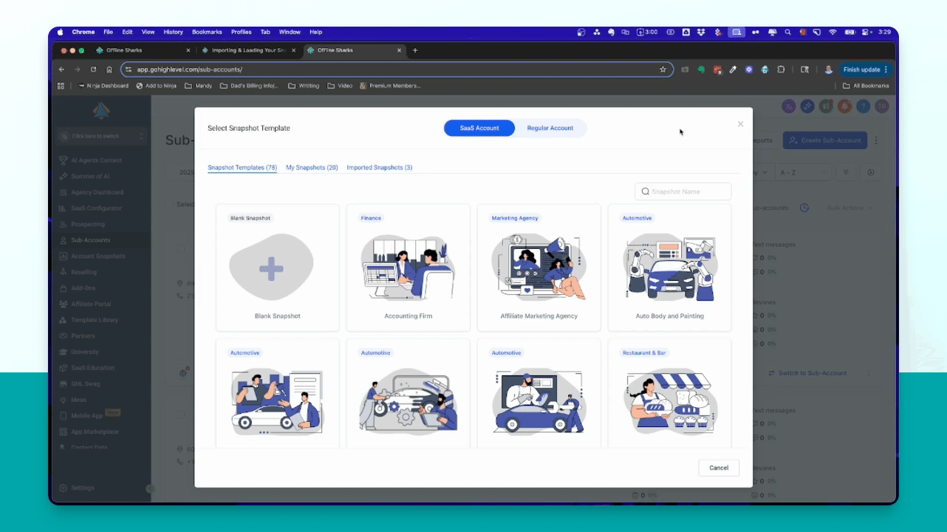Open the My Snapshots (20) tab
Viewport: 947px width, 532px height.
click(312, 168)
